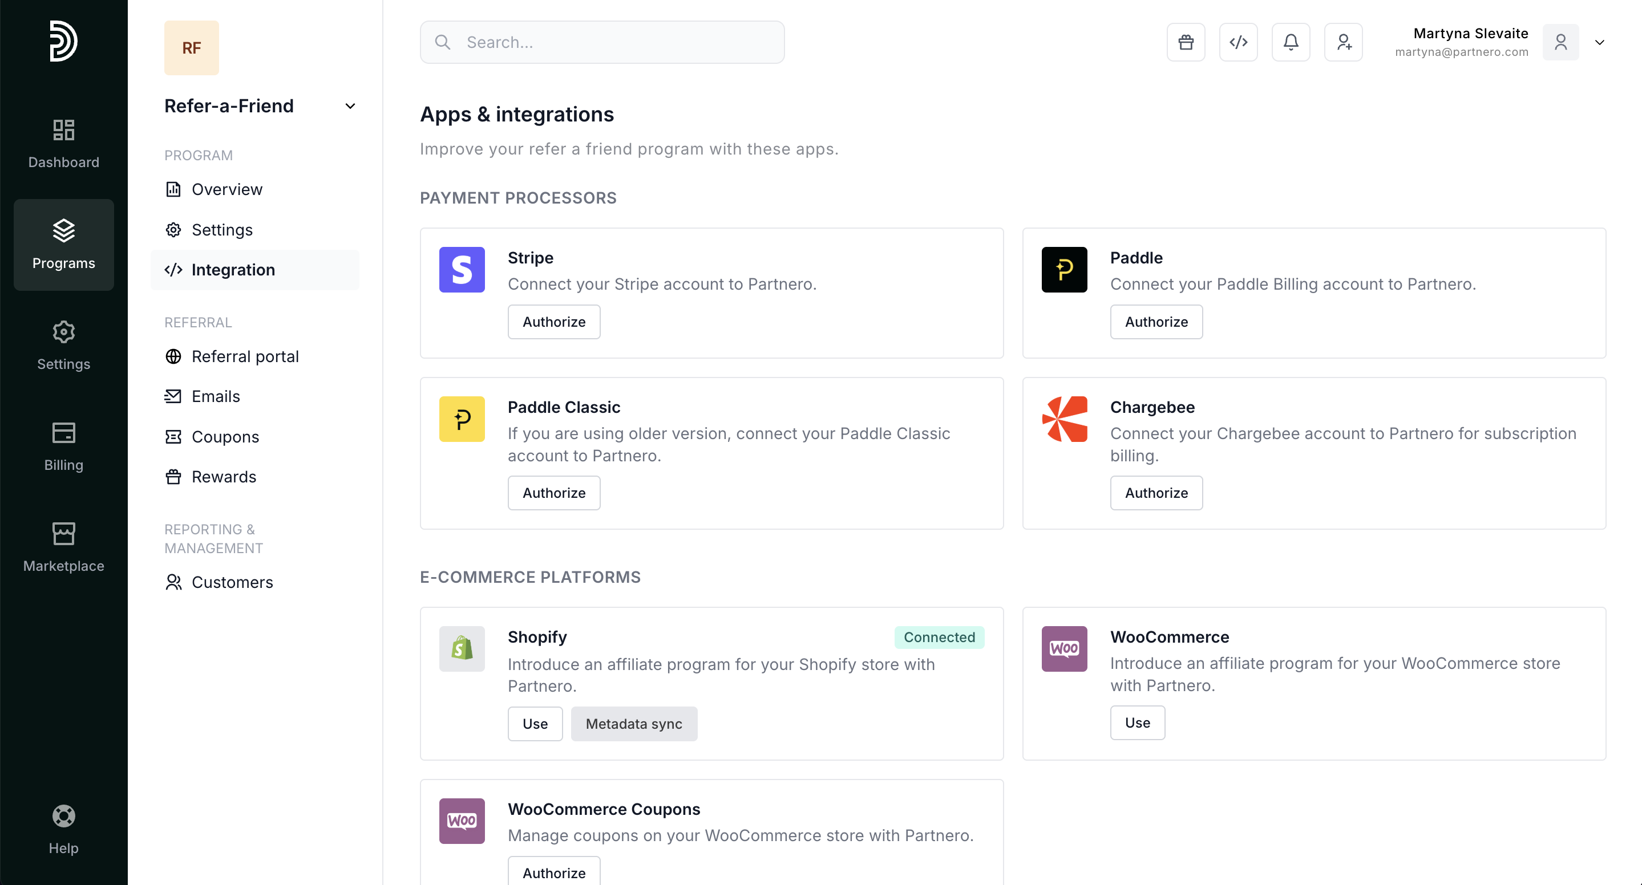
Task: Open Dashboard in left sidebar
Action: (64, 143)
